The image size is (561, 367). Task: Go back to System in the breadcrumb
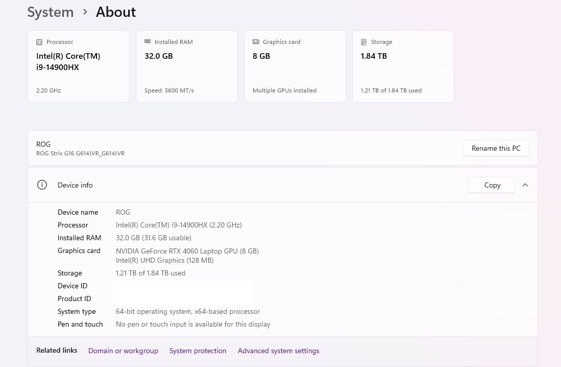[51, 12]
